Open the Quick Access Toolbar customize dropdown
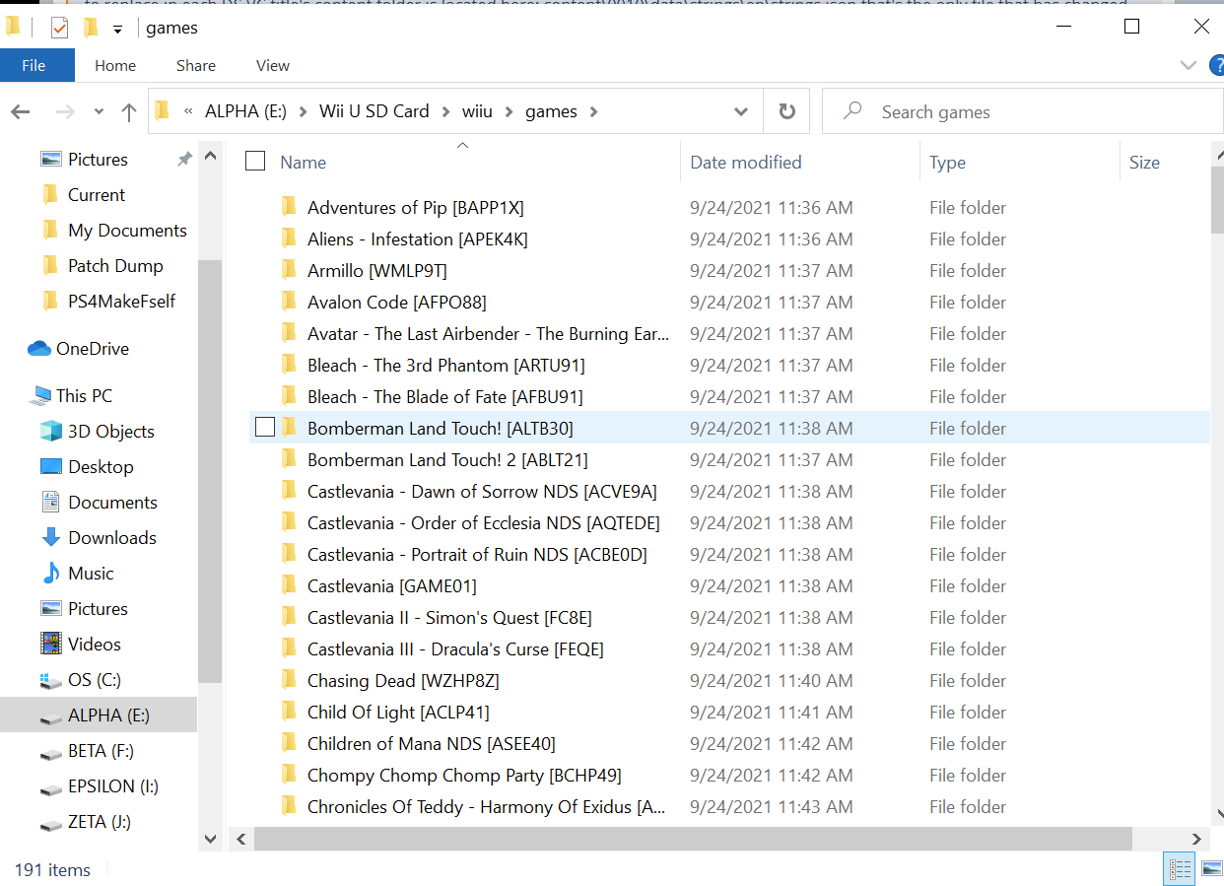 117,30
